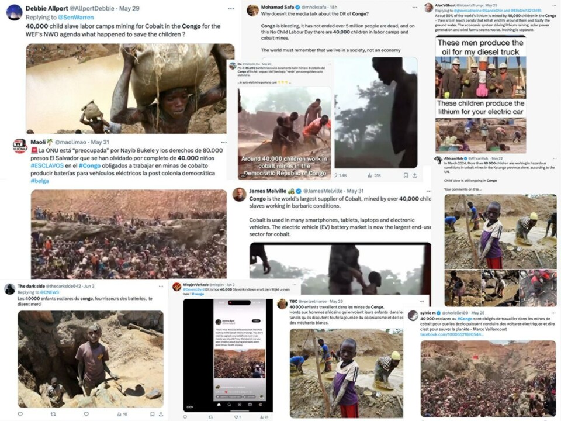
Task: Retweet The dark side post
Action: pos(53,414)
